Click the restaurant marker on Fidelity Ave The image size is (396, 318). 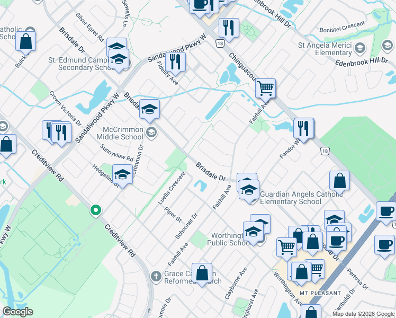tap(175, 63)
